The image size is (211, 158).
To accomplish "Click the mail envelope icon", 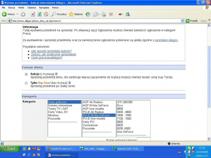I will (x=95, y=14).
